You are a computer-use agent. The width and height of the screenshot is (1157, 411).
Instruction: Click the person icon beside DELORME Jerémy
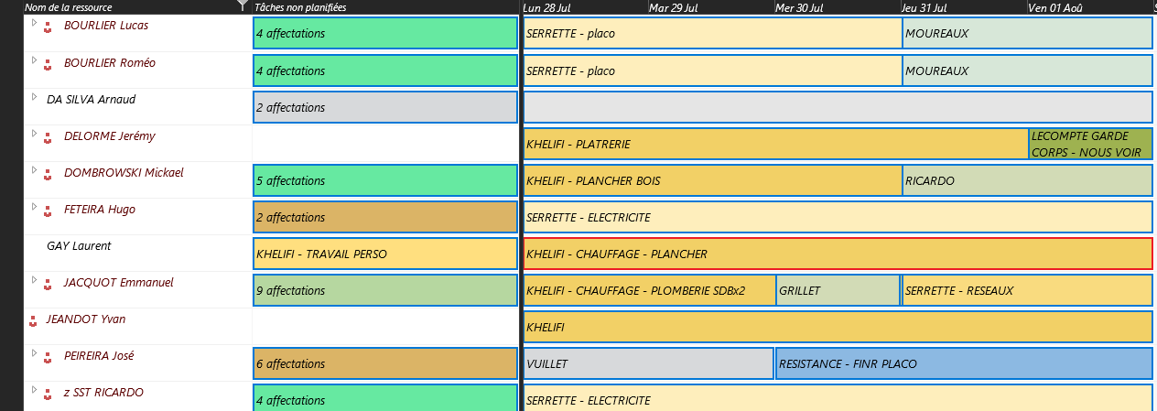coord(48,137)
